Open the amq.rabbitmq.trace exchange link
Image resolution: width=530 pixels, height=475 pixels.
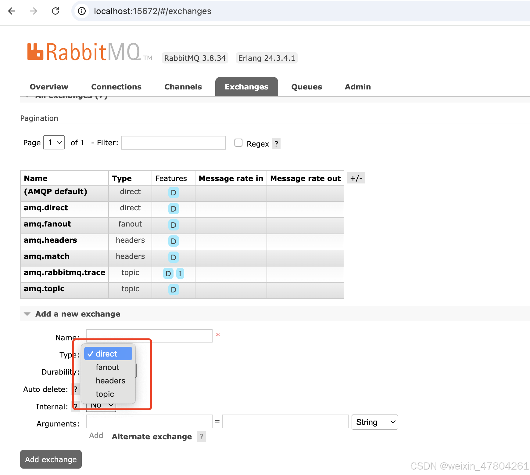tap(64, 272)
